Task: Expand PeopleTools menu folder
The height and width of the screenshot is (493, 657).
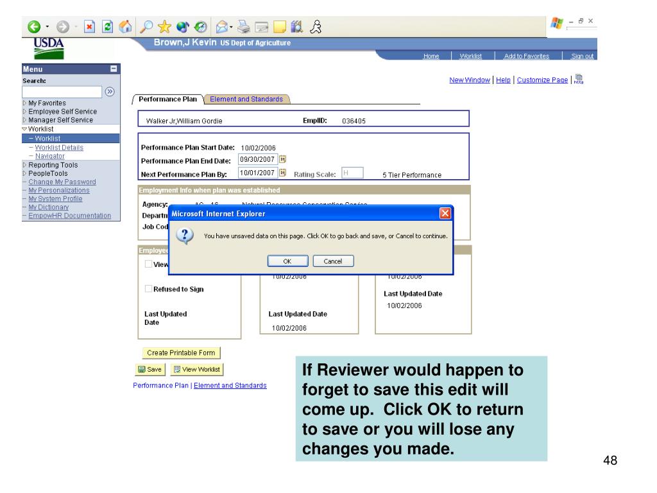Action: [x=25, y=173]
